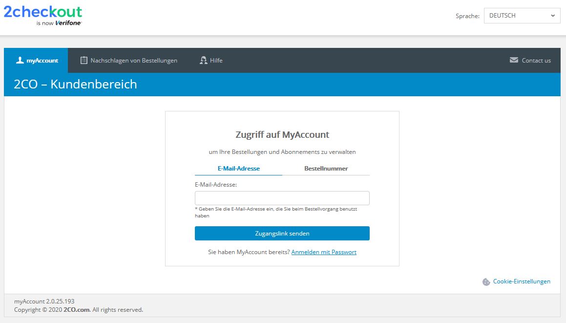Click the chevron arrow in the DEUTSCH selector
Screen dimensions: 566x323
pyautogui.click(x=552, y=16)
